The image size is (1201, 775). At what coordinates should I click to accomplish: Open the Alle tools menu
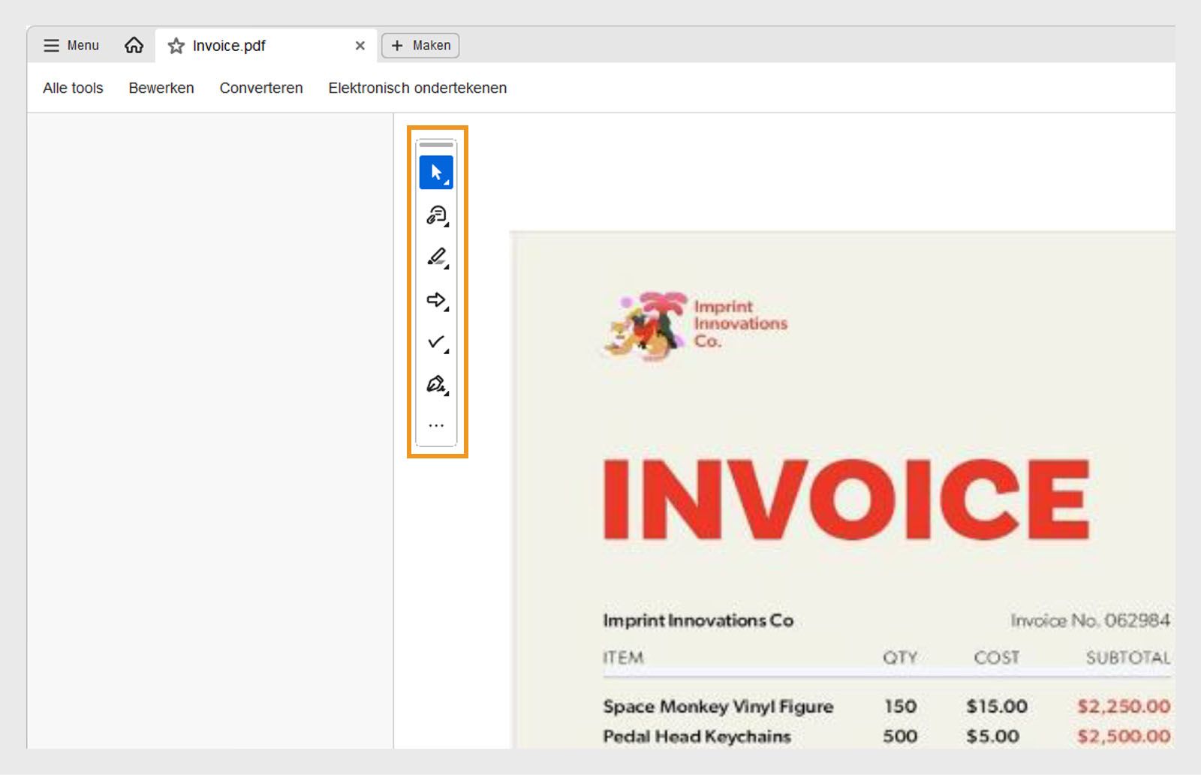(73, 88)
